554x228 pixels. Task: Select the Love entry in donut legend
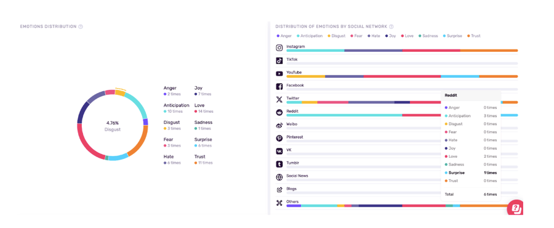204,108
